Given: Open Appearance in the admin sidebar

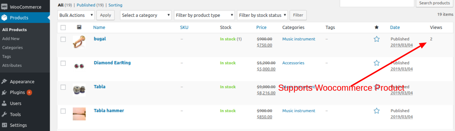Looking at the screenshot, I should (x=22, y=81).
